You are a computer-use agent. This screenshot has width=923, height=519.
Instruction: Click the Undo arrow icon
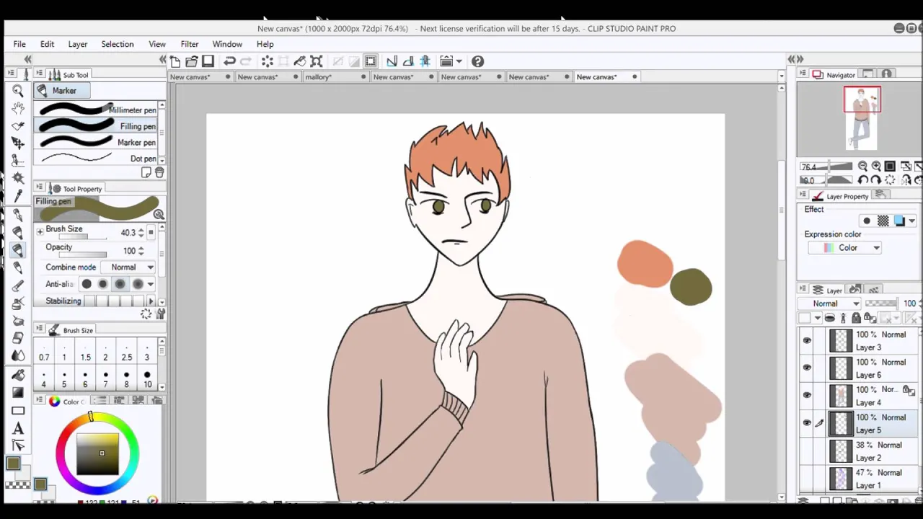pos(229,61)
